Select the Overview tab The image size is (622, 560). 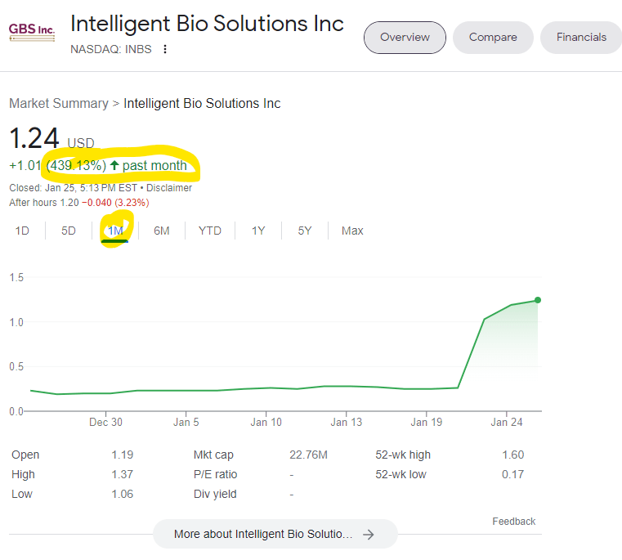[x=405, y=38]
